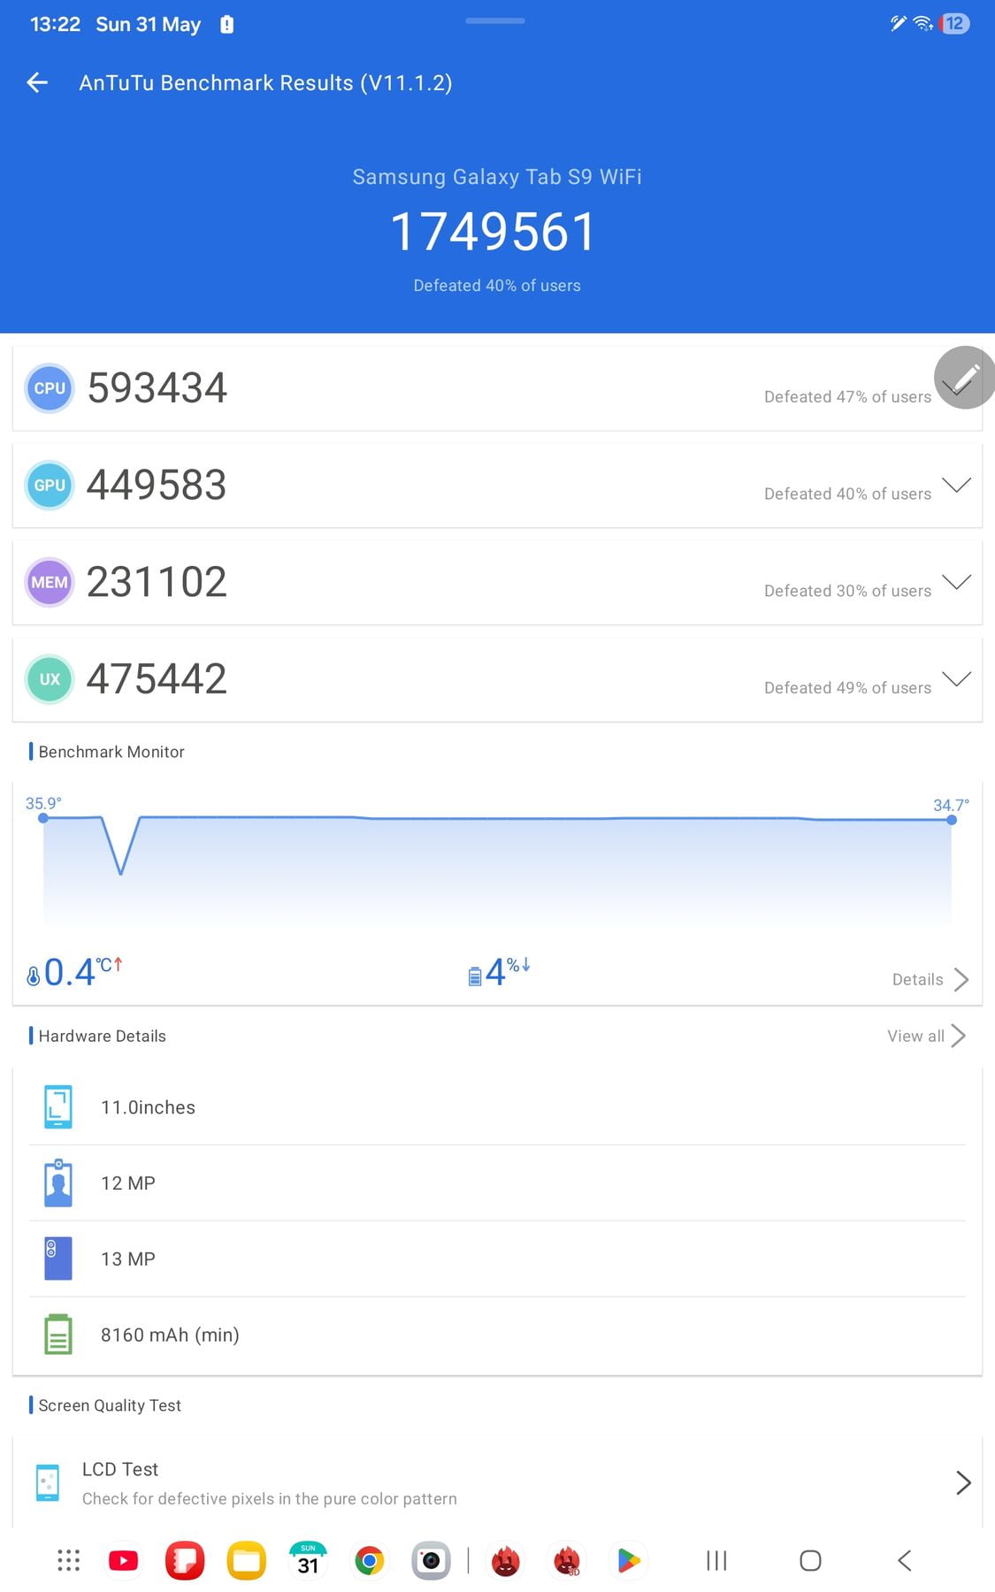Tap the temperature graph end point 34.7°
Screen dimensions: 995x1592
[952, 820]
